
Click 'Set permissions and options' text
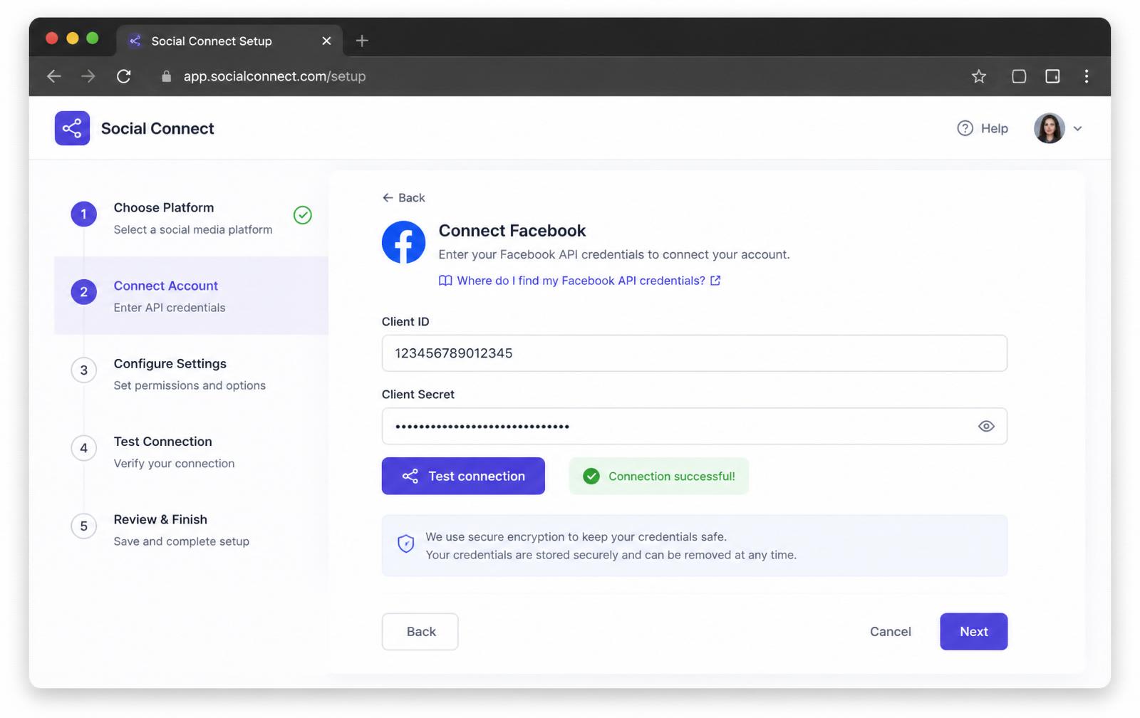point(190,385)
